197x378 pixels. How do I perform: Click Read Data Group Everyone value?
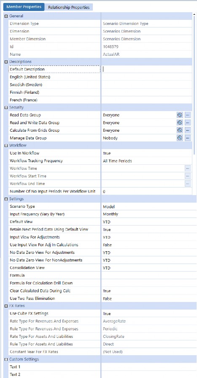point(111,115)
